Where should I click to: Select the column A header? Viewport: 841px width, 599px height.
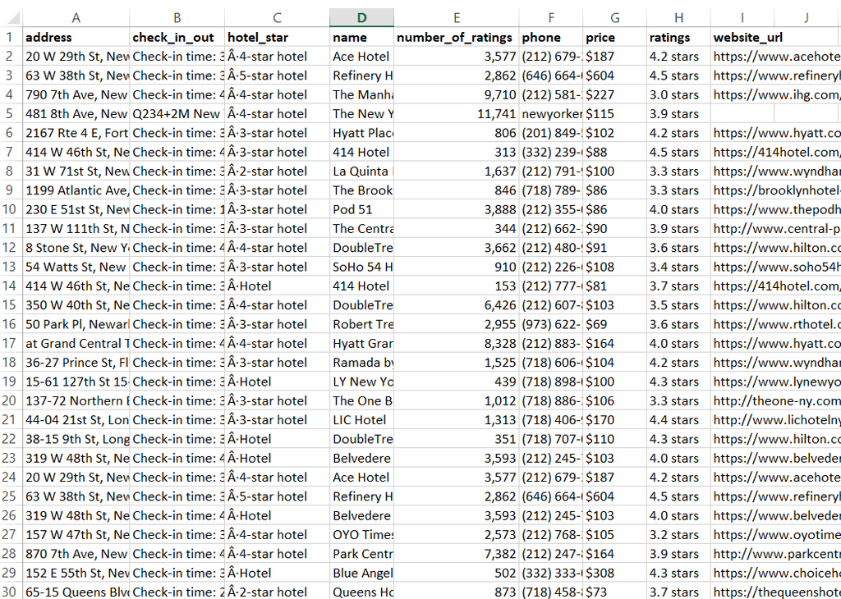[76, 17]
